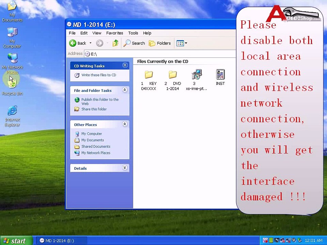Click the CD icon beside Write these files to CD

point(77,75)
